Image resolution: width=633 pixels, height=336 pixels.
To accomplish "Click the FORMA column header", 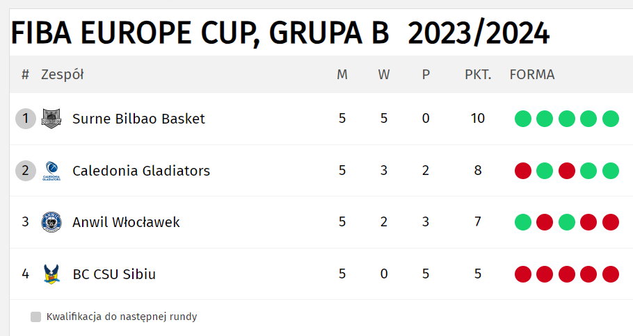I will [532, 74].
